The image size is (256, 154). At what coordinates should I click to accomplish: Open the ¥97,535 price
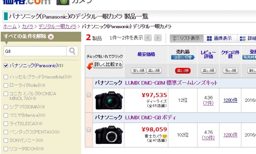154,95
